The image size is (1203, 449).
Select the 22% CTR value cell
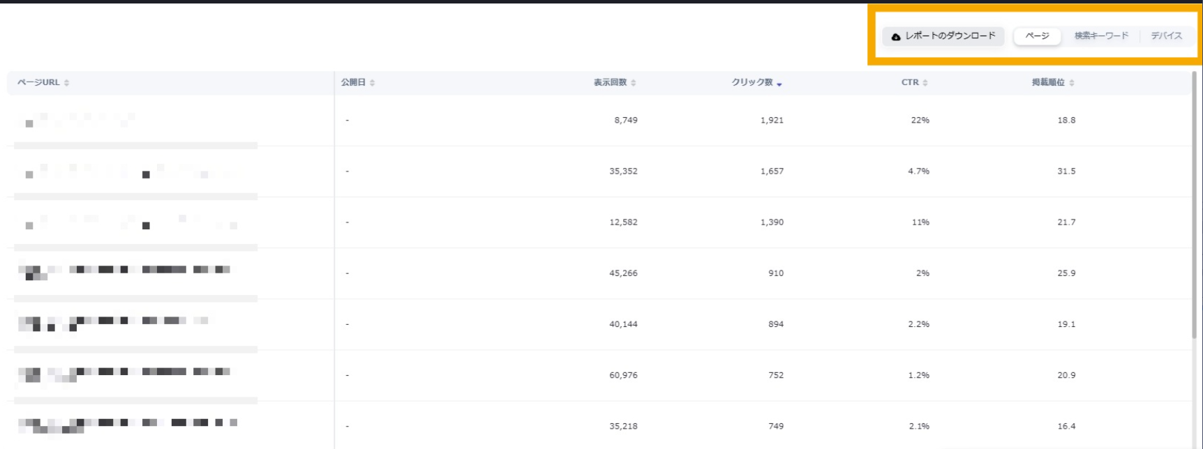coord(920,121)
